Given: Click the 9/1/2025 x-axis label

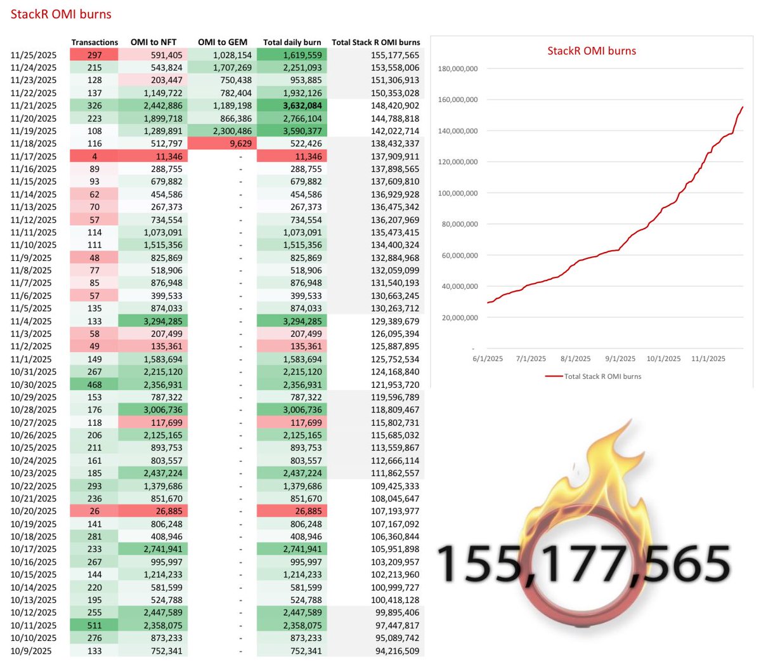Looking at the screenshot, I should 620,359.
